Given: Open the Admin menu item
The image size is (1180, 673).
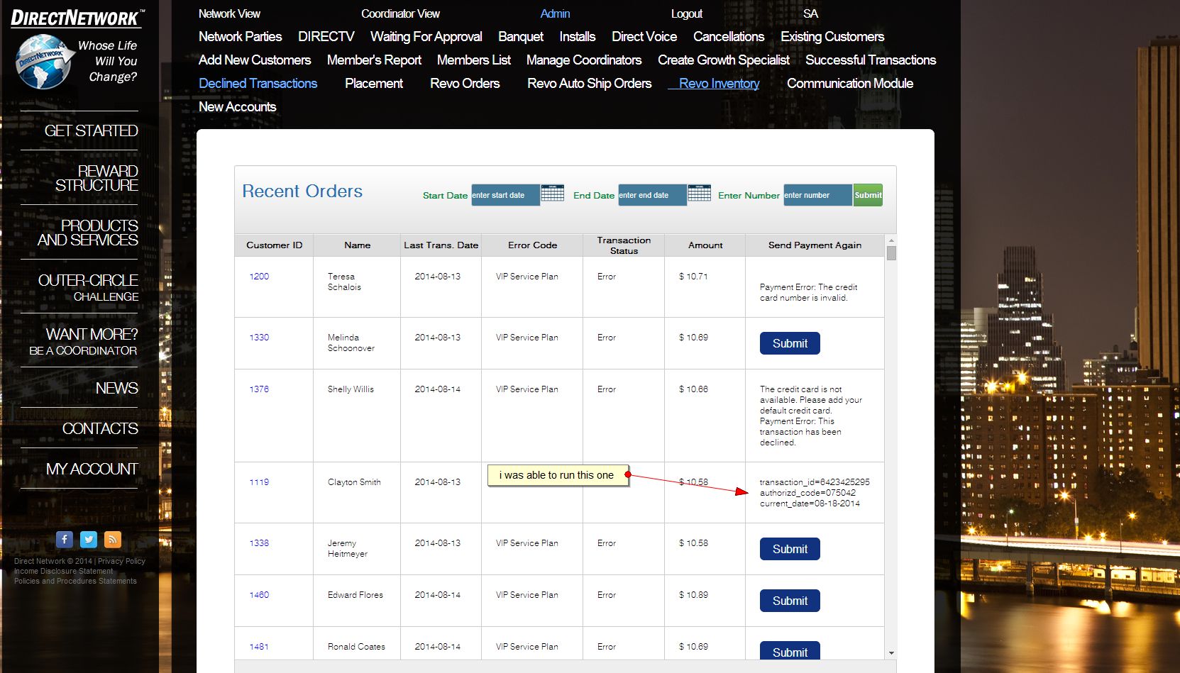Looking at the screenshot, I should pyautogui.click(x=555, y=13).
